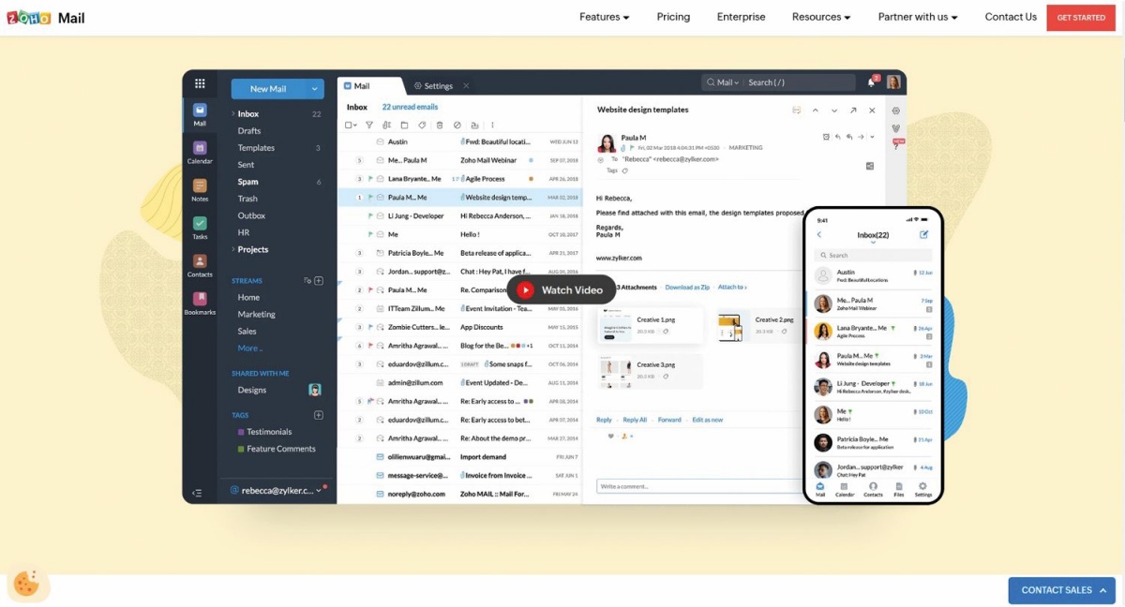Select the purple Testimonials tag
1125x607 pixels.
click(264, 432)
